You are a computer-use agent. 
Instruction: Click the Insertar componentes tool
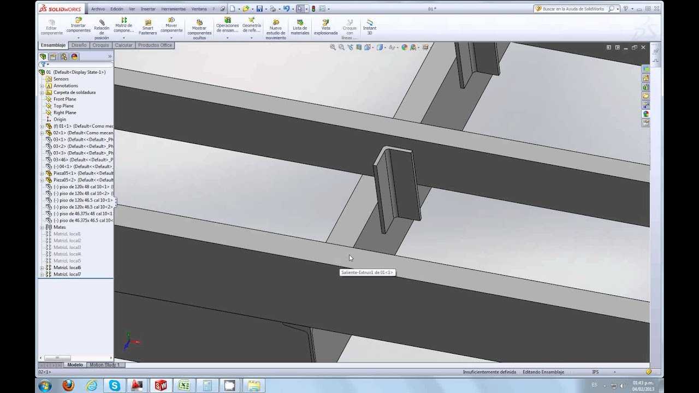pos(78,25)
